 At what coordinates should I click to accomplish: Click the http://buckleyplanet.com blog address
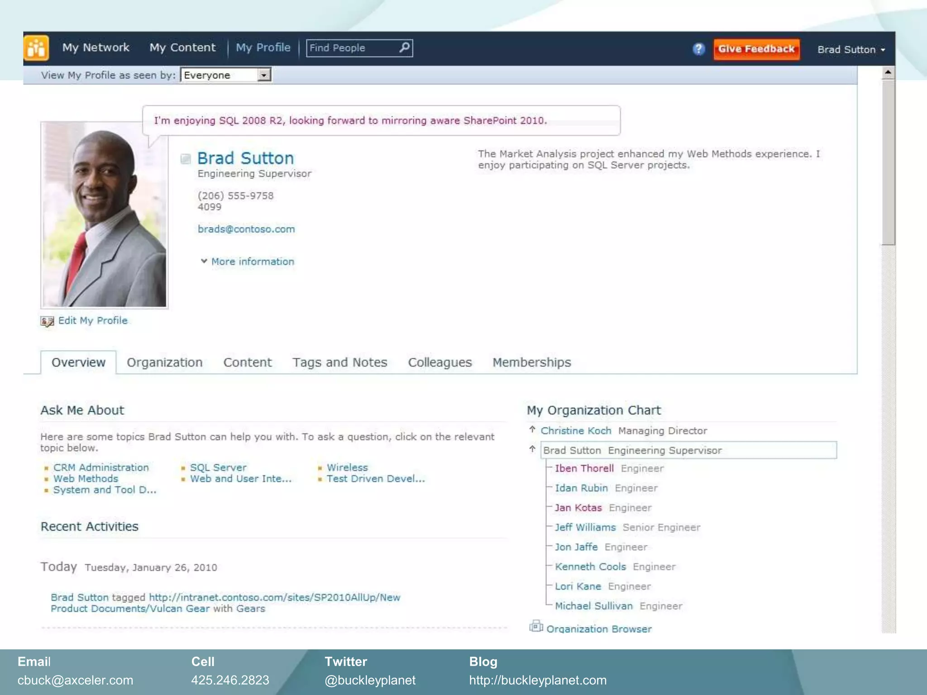(538, 680)
